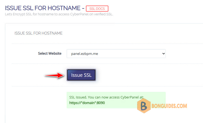Click the Let's Encrypt SSL subtitle text
This screenshot has width=203, height=123.
pyautogui.click(x=59, y=14)
